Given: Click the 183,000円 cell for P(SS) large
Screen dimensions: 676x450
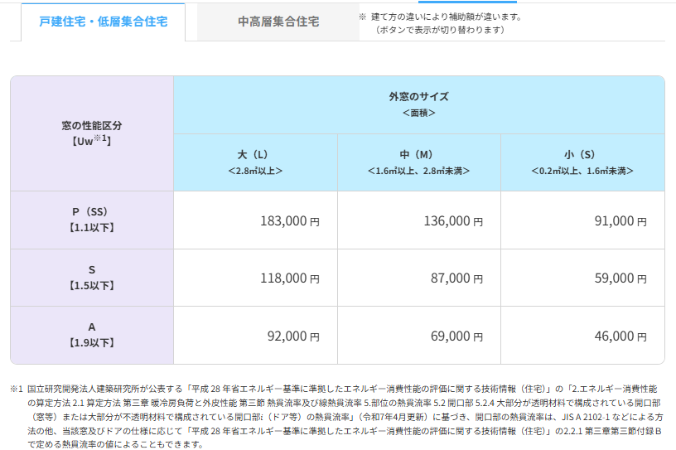Looking at the screenshot, I should tap(256, 220).
